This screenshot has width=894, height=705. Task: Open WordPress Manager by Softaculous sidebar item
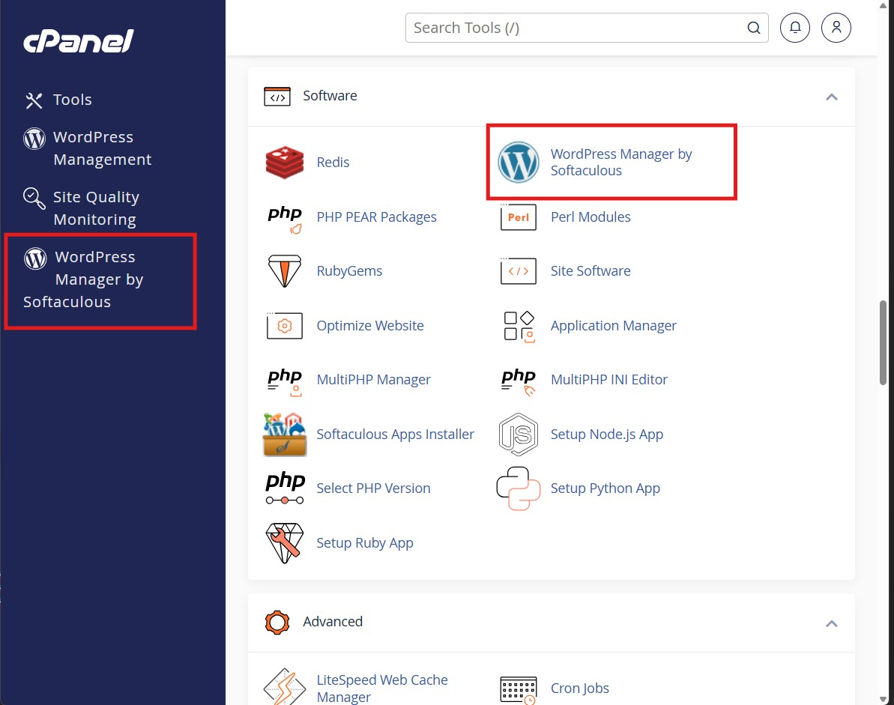coord(83,279)
